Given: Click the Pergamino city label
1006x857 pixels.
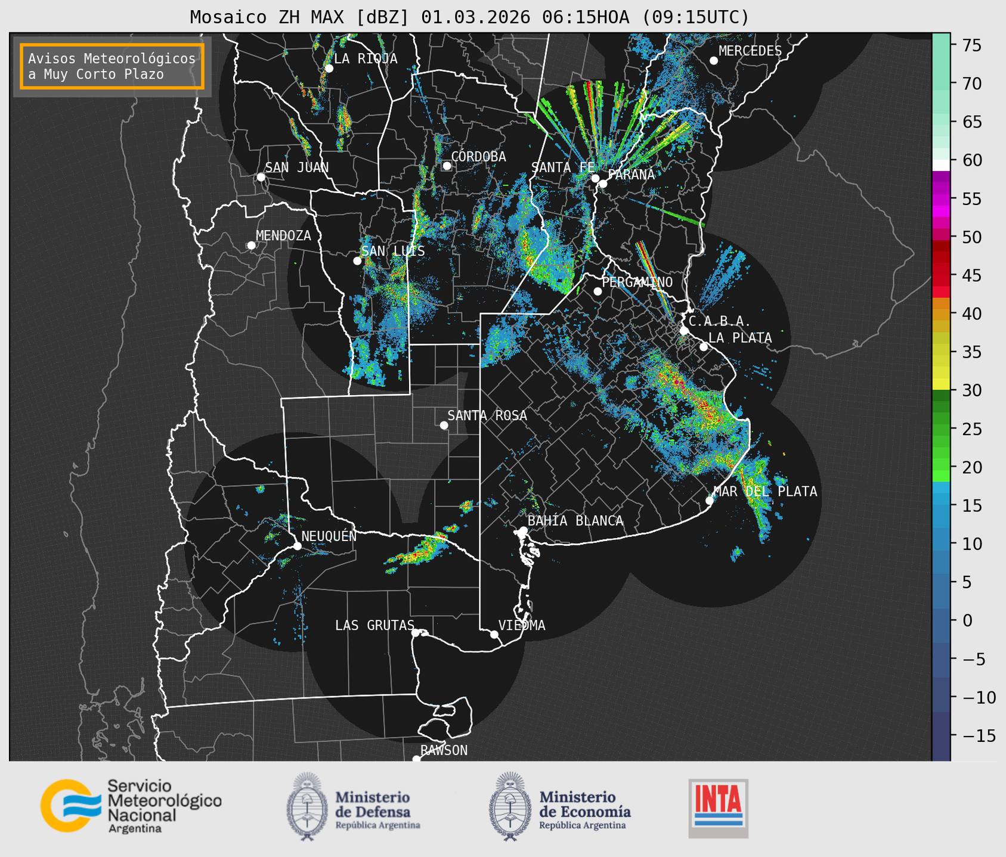Looking at the screenshot, I should pos(637,282).
